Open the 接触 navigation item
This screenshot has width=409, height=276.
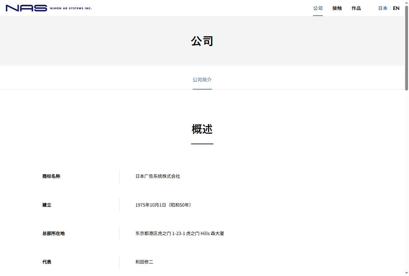337,8
